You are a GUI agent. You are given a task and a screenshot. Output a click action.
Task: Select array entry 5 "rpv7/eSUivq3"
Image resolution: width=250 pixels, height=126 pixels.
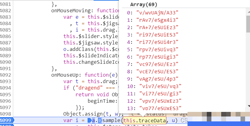click(x=152, y=49)
